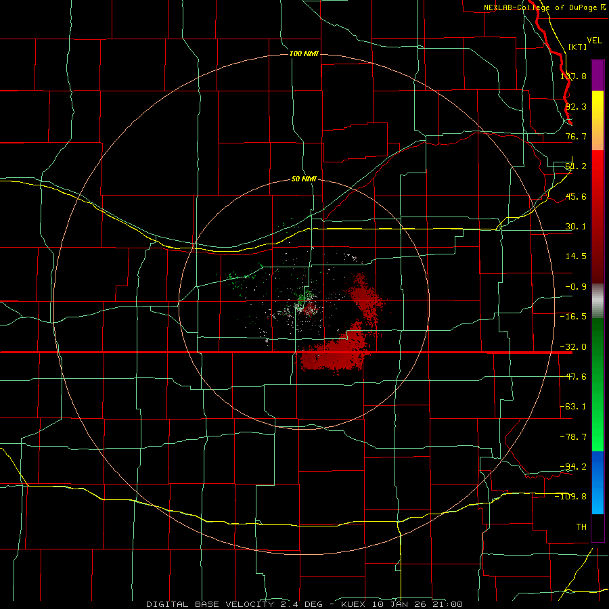
Task: Select the 14.5 scale label
Action: 576,256
